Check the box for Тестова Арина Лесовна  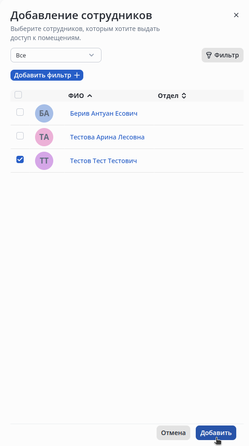click(x=20, y=136)
